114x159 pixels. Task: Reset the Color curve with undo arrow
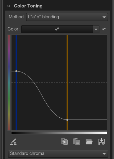[x=104, y=29]
